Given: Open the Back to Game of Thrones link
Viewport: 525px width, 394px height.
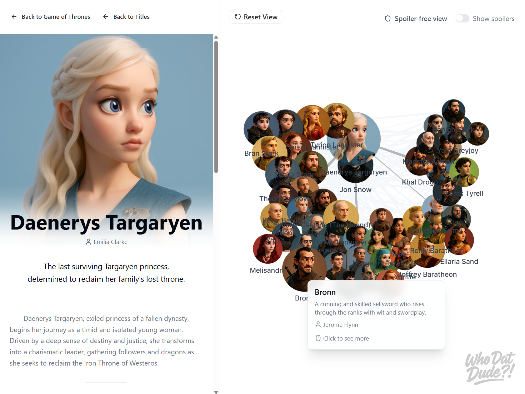Looking at the screenshot, I should [x=51, y=17].
